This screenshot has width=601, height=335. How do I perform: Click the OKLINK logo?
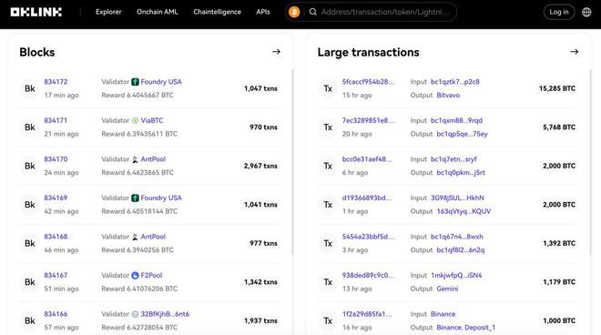coord(36,12)
